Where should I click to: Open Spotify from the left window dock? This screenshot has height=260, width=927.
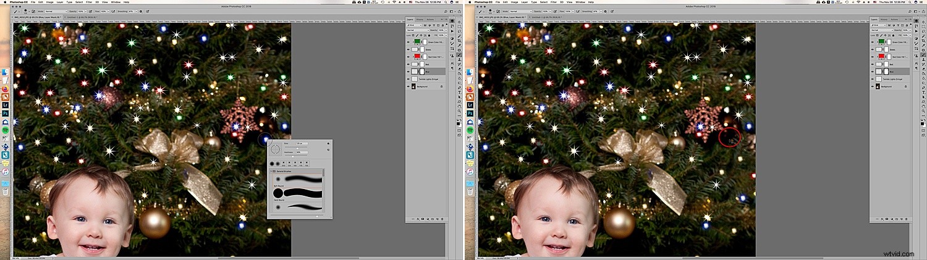pos(5,131)
